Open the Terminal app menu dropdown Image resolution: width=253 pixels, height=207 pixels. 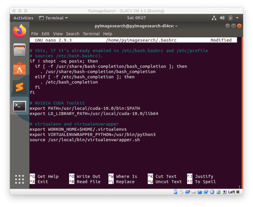click(x=54, y=18)
